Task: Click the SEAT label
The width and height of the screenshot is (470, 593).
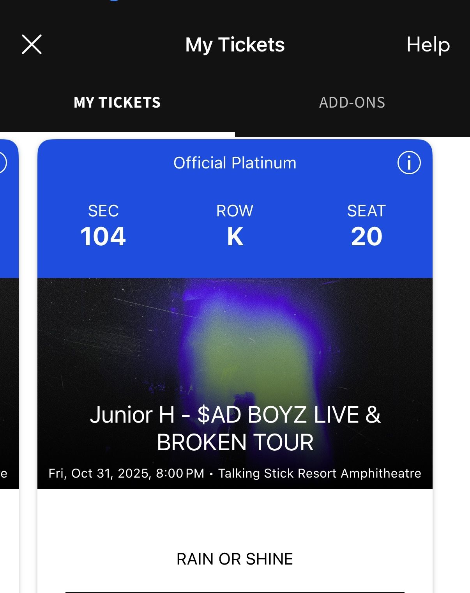Action: [366, 211]
